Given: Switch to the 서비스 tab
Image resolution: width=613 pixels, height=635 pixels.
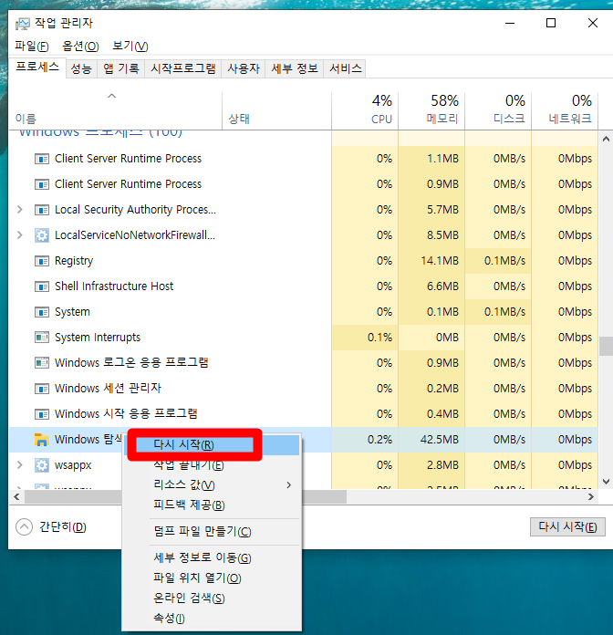Looking at the screenshot, I should (x=346, y=68).
